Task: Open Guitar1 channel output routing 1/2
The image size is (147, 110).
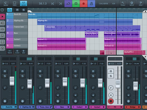Action: point(76,64)
